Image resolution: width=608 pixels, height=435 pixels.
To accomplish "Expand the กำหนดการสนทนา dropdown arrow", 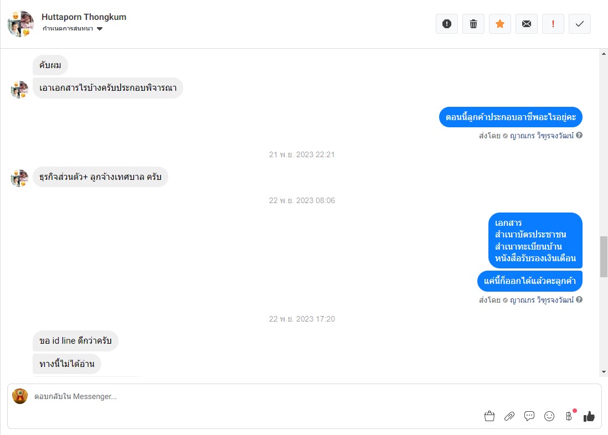I will click(x=100, y=29).
